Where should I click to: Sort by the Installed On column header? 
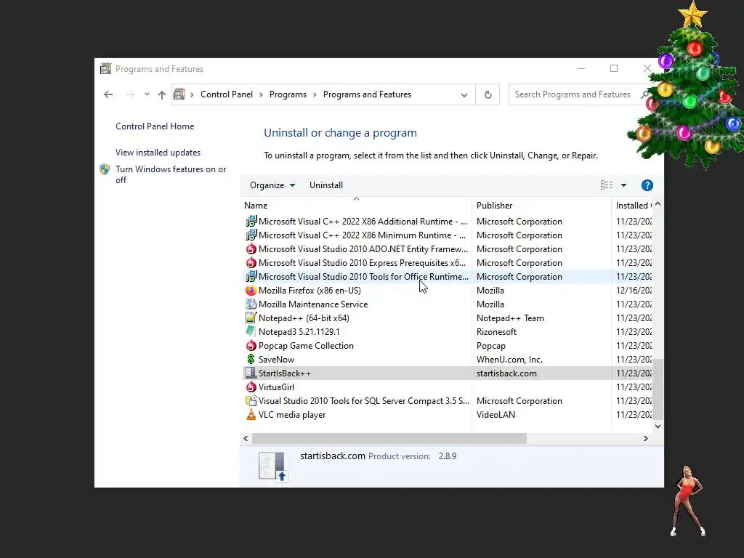pyautogui.click(x=634, y=206)
